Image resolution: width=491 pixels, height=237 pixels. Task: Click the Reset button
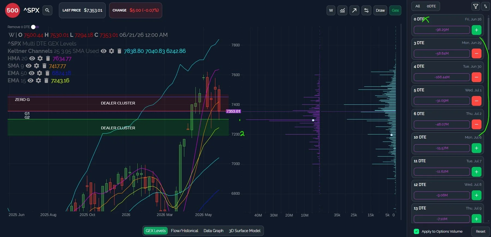(x=480, y=231)
